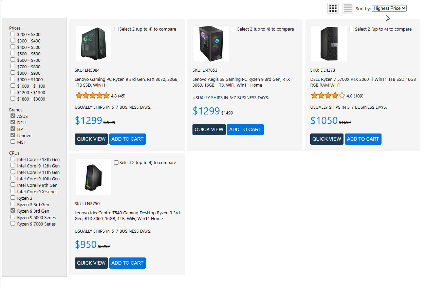Quick view the DELL Ryzen 7 desktop
427x287 pixels.
[327, 139]
